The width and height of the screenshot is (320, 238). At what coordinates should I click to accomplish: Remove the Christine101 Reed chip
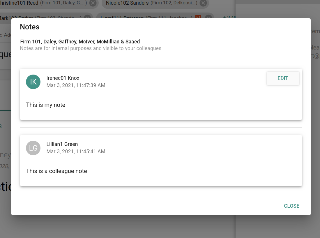[93, 3]
